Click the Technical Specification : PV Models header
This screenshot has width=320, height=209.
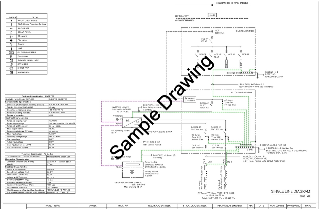[38, 154]
